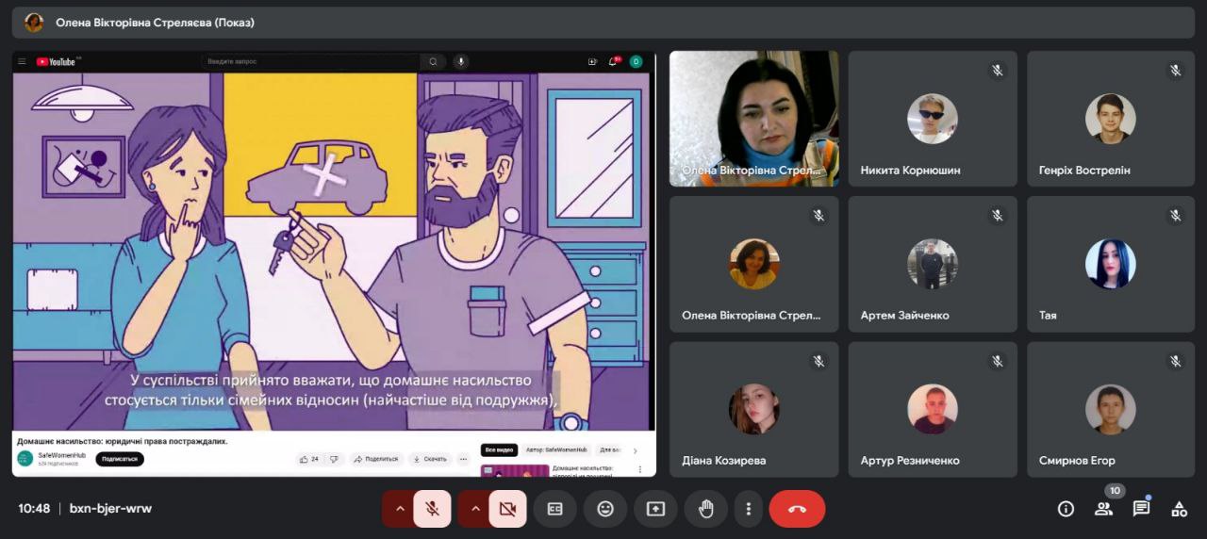
Task: Click the shared YouTube video frame
Action: pyautogui.click(x=332, y=252)
